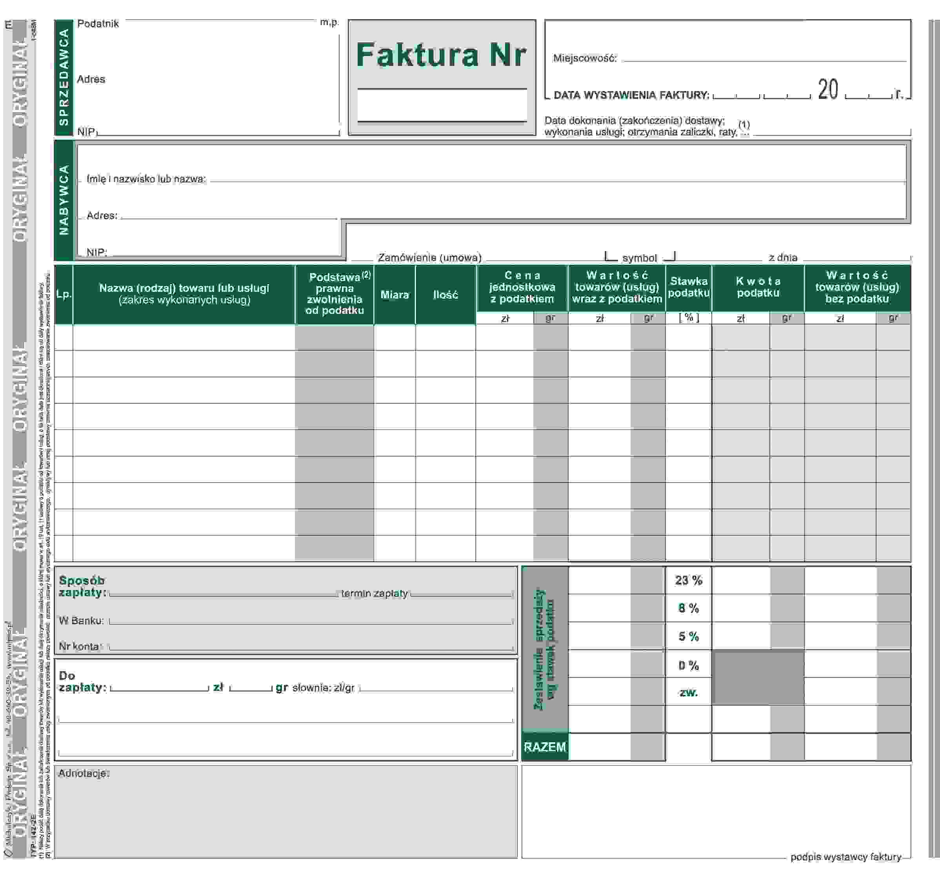Click the 'Kwota podatku' column header
The image size is (940, 878).
point(758,287)
